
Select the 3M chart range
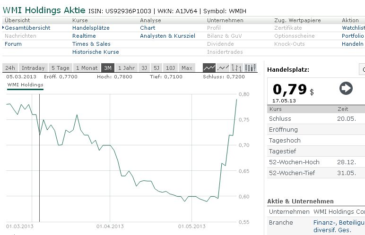click(x=108, y=68)
